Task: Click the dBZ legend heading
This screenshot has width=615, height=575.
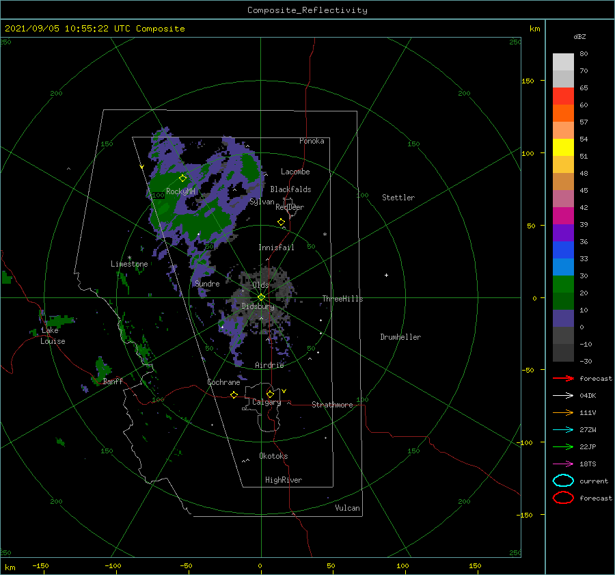Action: click(x=579, y=36)
